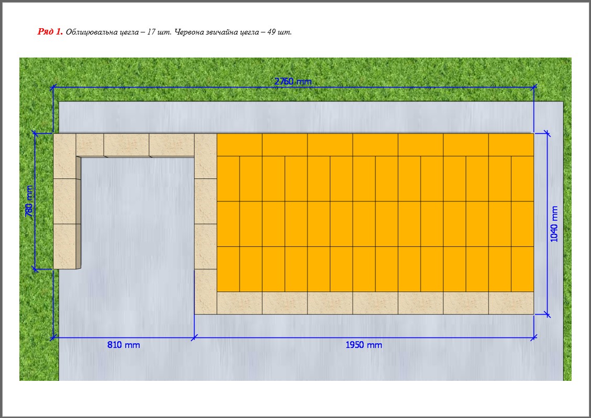Screen dimensions: 591x418
Task: Click the 1950 mm dimension label
Action: [364, 345]
